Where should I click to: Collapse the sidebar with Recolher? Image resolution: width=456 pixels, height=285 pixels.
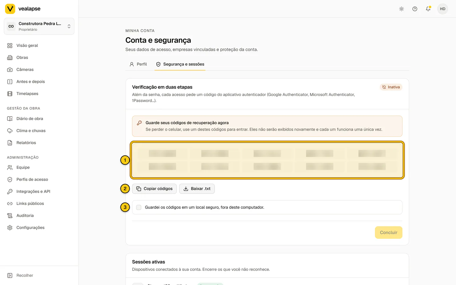coord(39,275)
